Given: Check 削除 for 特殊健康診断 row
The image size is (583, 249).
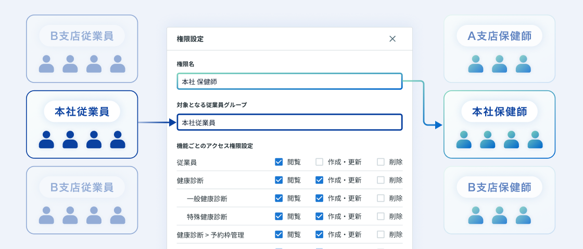Looking at the screenshot, I should coord(381,216).
